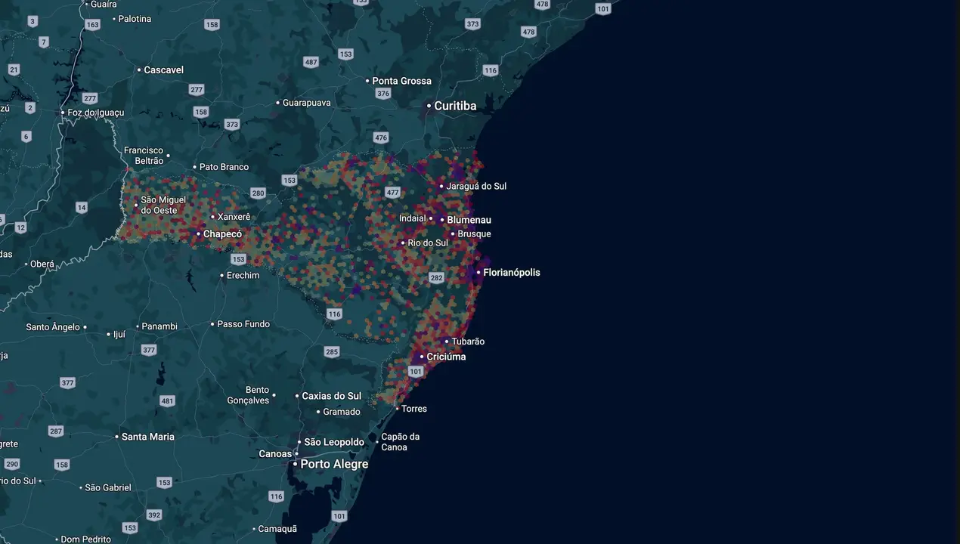
Task: Select the Panambi town label
Action: pos(159,326)
